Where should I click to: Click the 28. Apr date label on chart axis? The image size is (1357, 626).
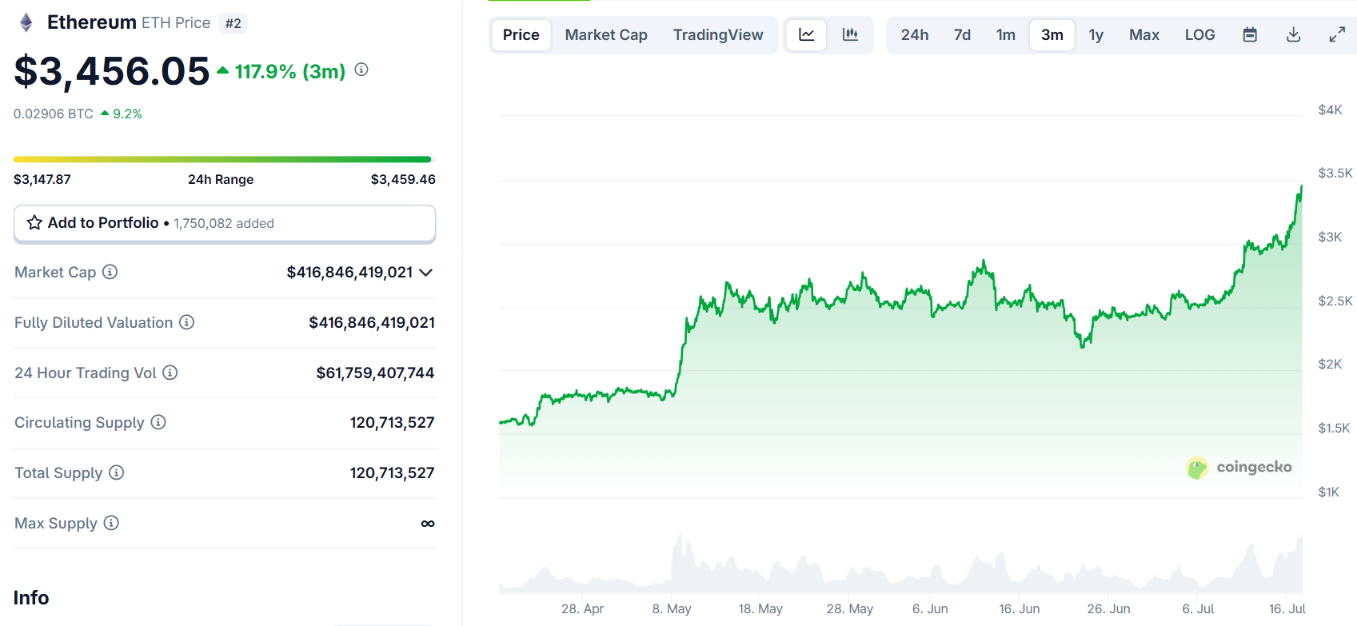pyautogui.click(x=582, y=608)
